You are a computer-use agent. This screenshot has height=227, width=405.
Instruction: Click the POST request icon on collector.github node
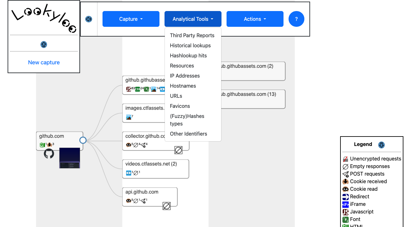pos(143,145)
